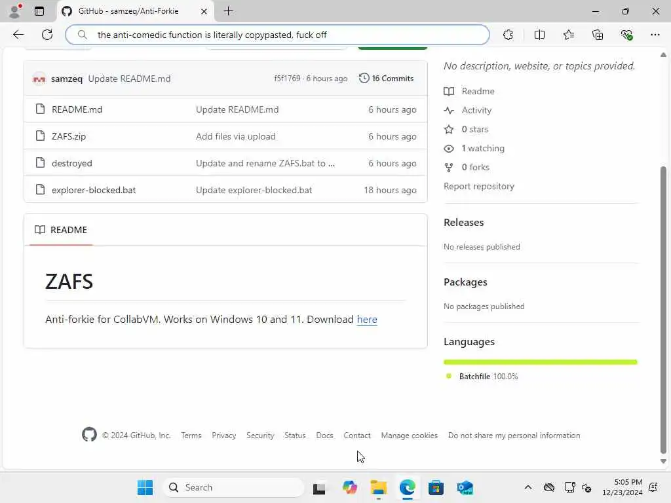Open the Security footer link
671x503 pixels.
click(260, 436)
